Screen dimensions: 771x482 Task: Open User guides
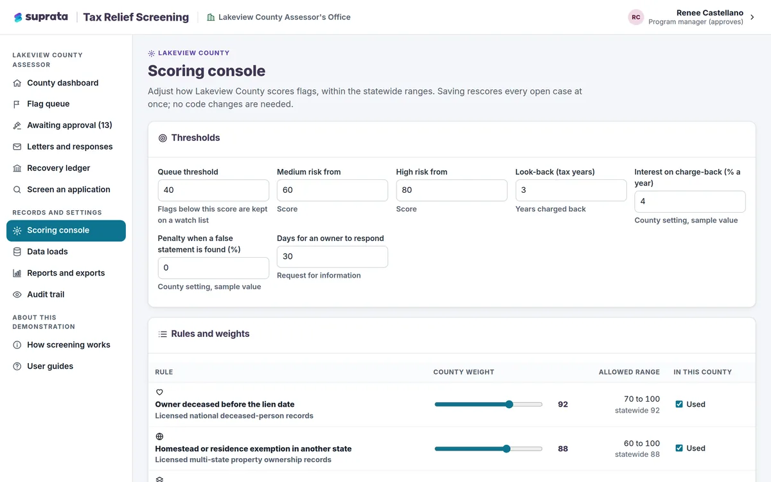(66, 366)
